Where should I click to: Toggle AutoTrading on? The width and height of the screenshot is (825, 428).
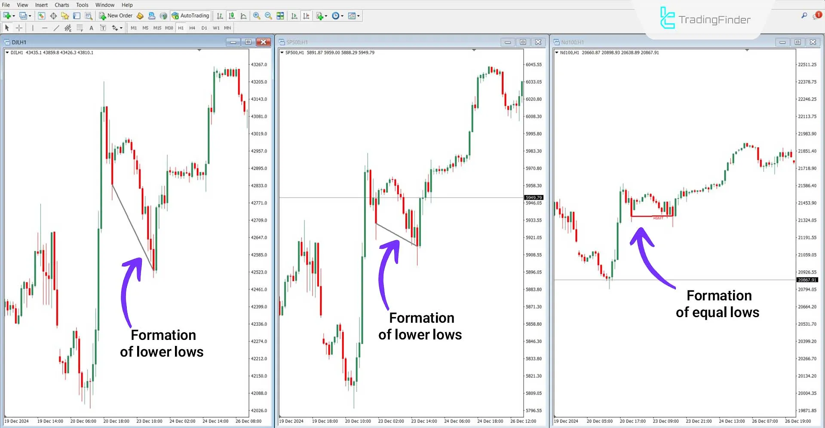tap(190, 15)
